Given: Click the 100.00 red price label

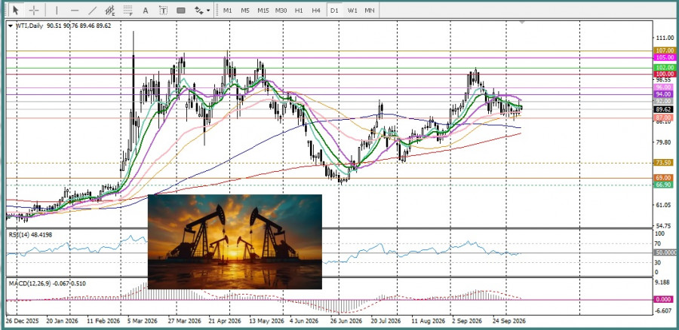Looking at the screenshot, I should coord(664,75).
